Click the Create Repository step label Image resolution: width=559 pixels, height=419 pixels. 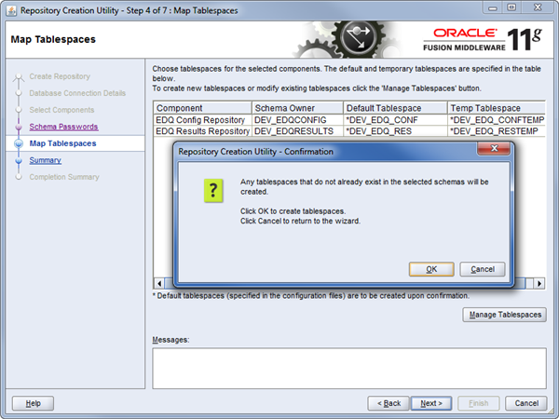pos(60,76)
